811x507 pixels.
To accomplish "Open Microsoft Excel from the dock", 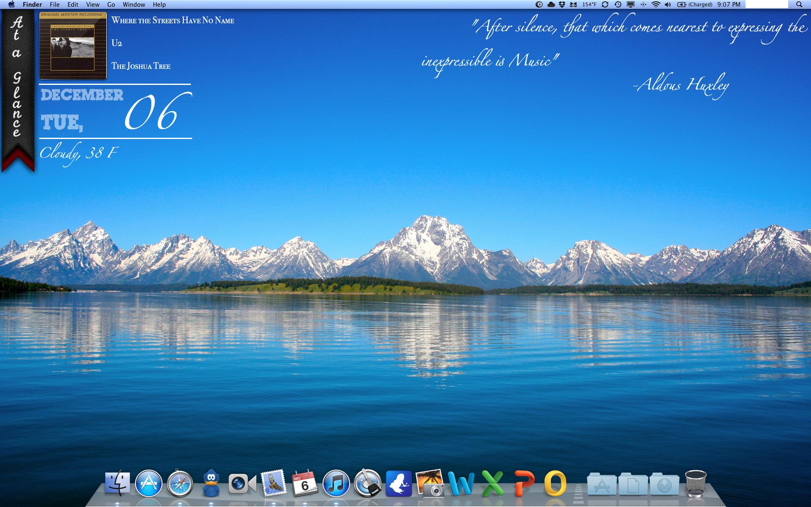I will 492,483.
